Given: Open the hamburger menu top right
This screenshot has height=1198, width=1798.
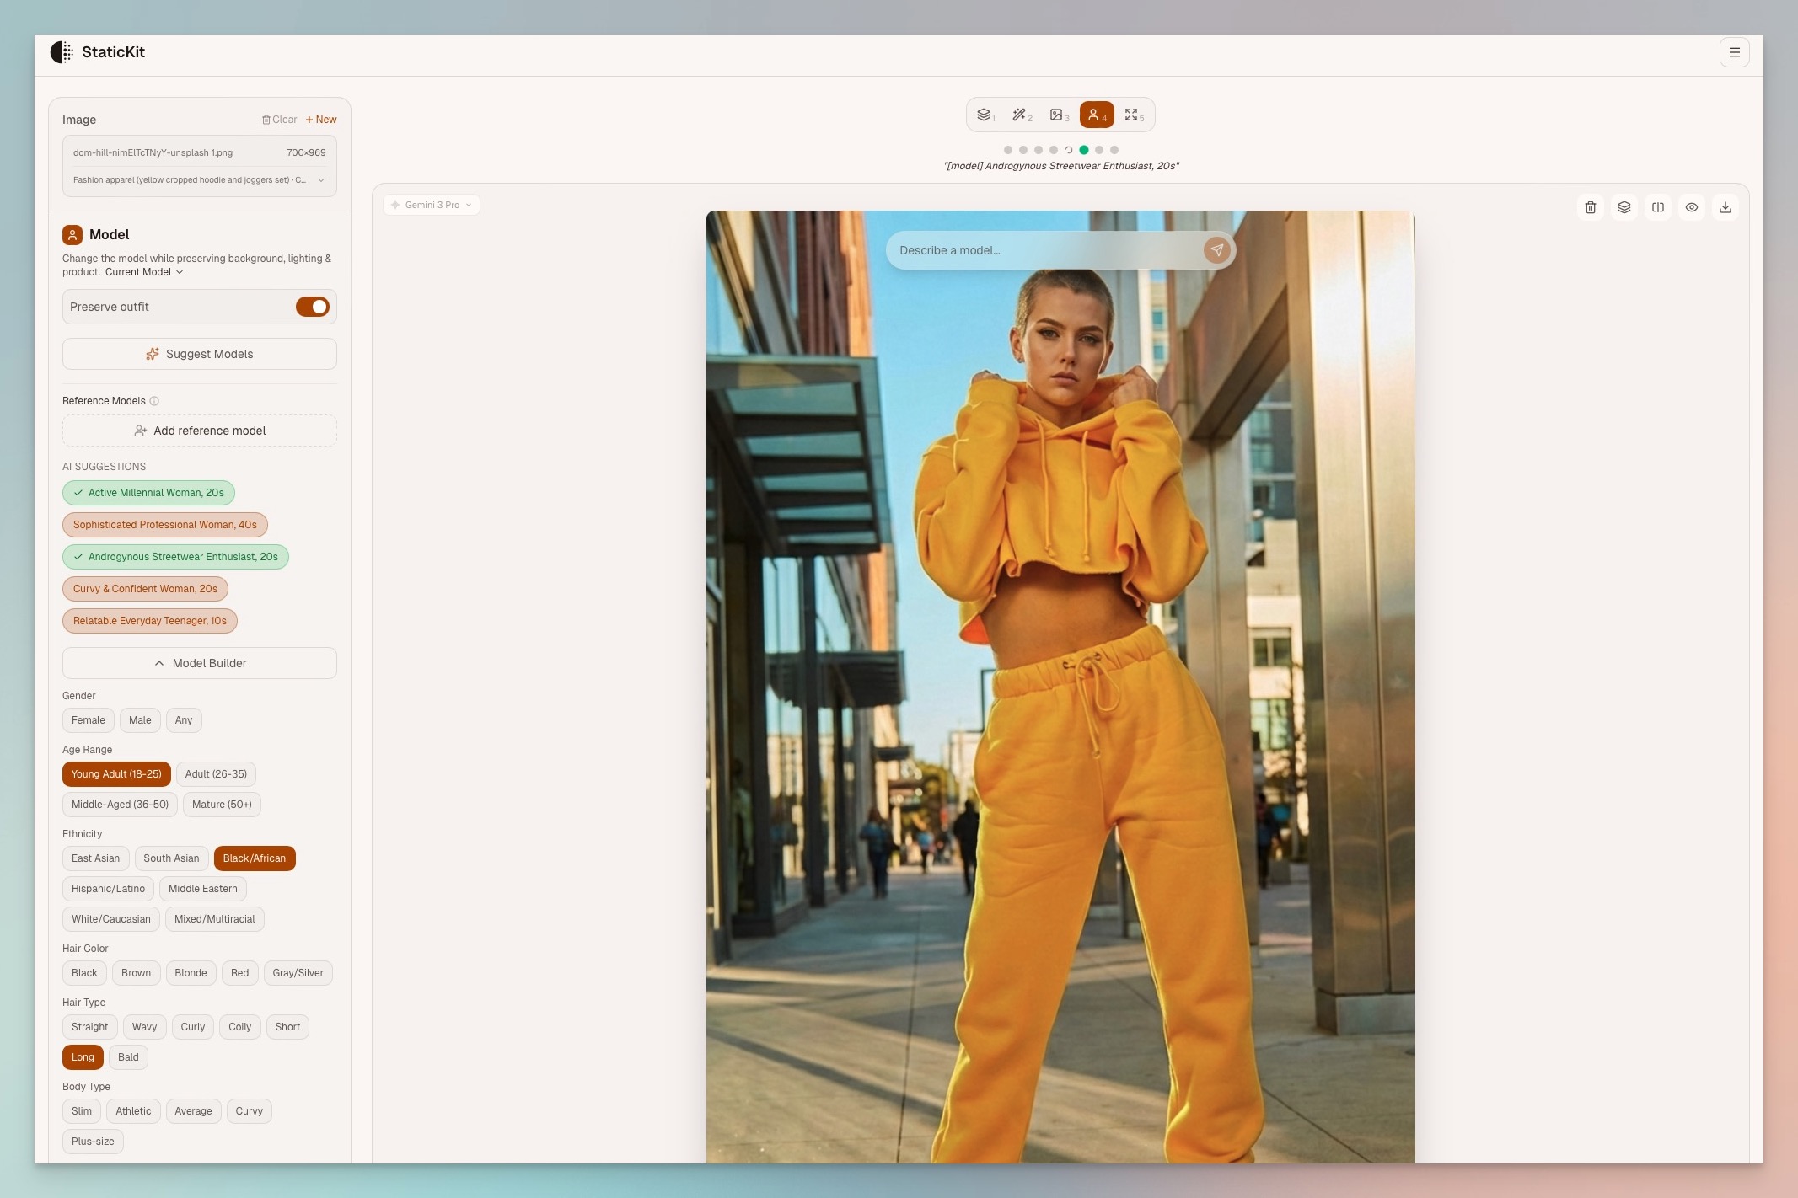Looking at the screenshot, I should click(1734, 52).
